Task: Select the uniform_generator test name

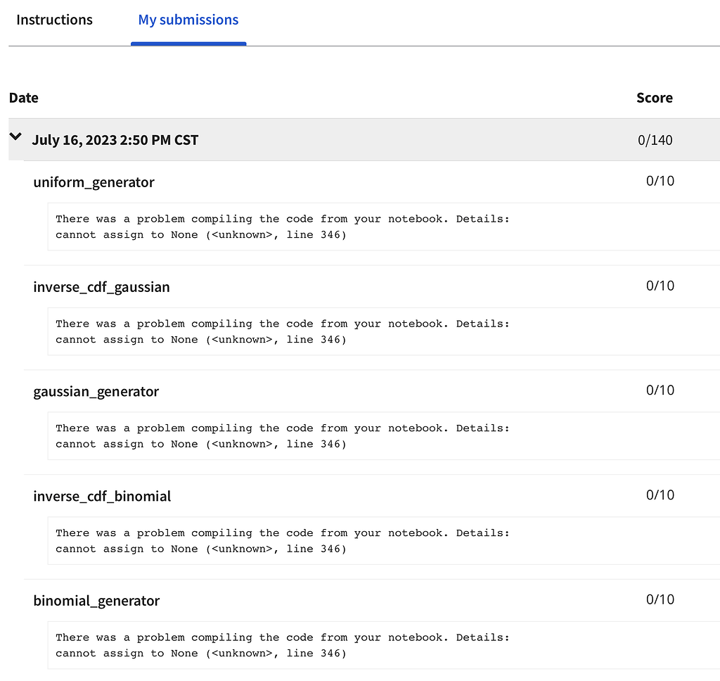Action: point(94,182)
